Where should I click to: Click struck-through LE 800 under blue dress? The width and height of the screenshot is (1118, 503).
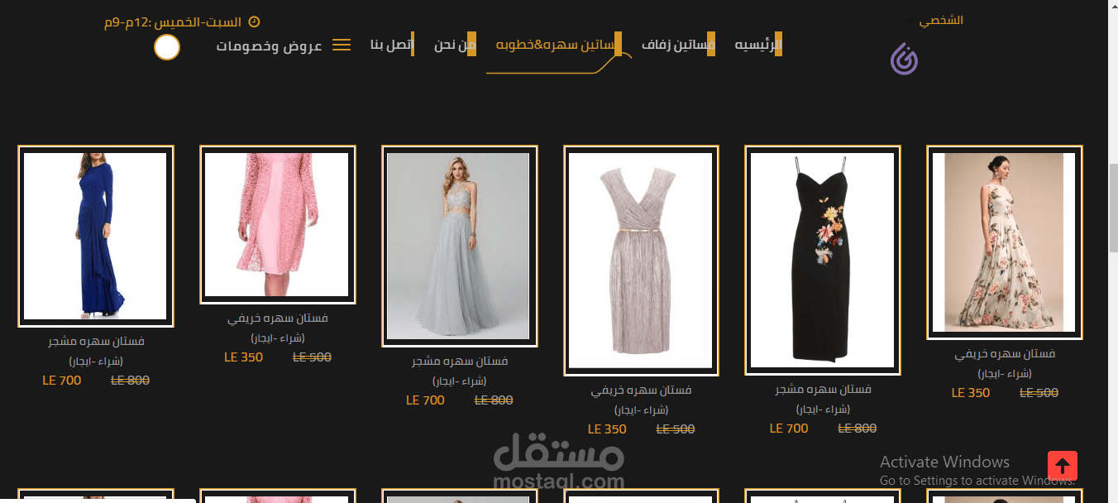(x=130, y=381)
